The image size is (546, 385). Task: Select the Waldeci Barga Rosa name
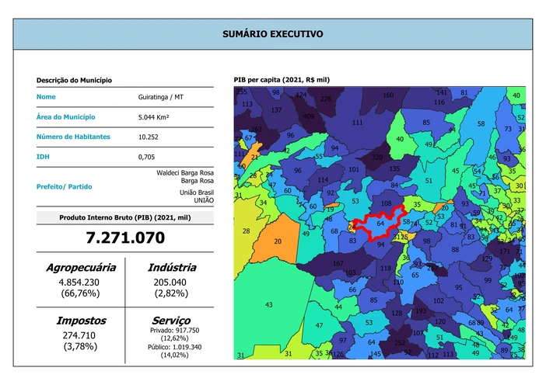(x=185, y=172)
